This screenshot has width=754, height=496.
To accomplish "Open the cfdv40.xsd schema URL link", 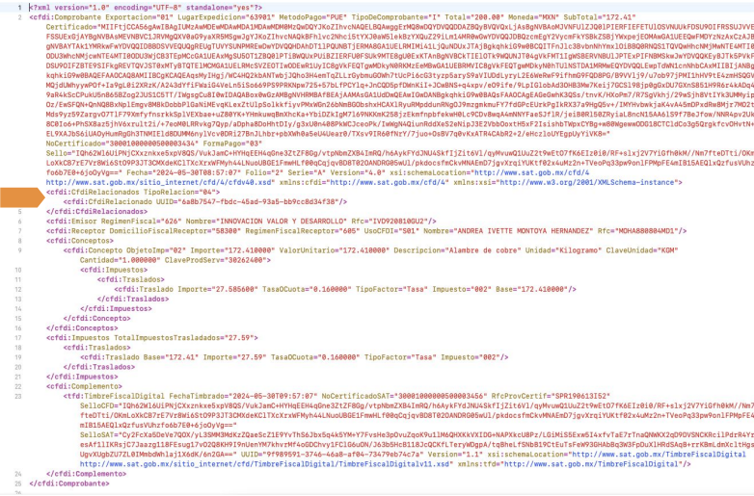I will (x=160, y=182).
